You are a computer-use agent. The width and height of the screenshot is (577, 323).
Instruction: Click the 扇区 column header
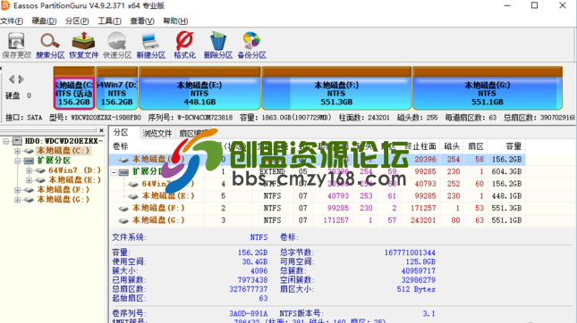(x=475, y=146)
